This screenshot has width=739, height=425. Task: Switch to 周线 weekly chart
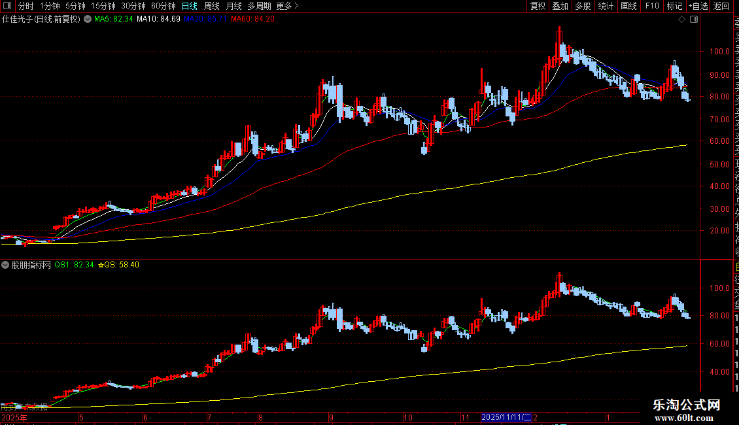tap(212, 6)
